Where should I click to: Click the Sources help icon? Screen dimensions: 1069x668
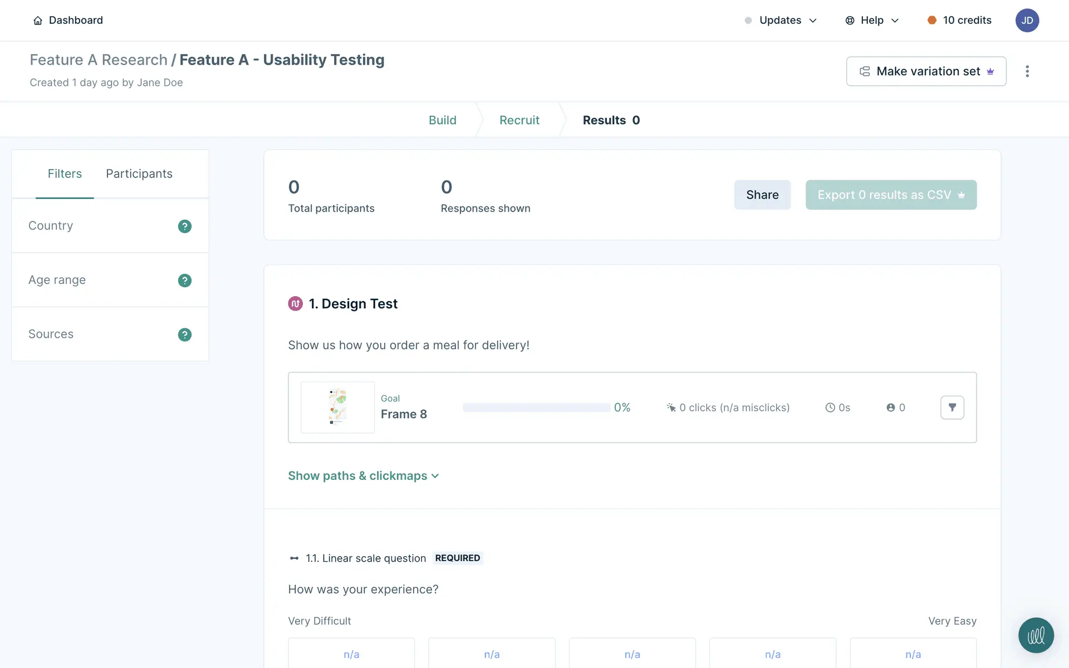coord(184,335)
